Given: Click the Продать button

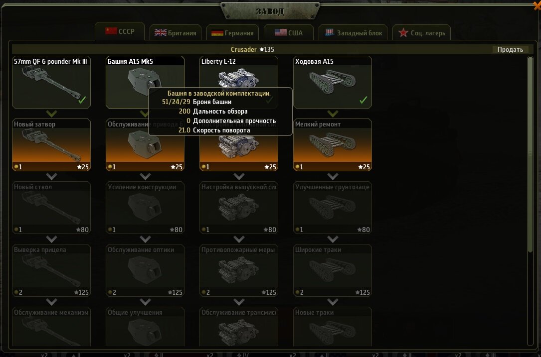Looking at the screenshot, I should click(x=510, y=49).
